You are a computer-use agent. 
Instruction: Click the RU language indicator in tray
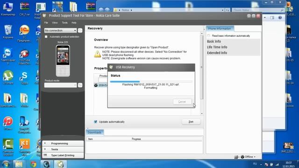(x=255, y=164)
